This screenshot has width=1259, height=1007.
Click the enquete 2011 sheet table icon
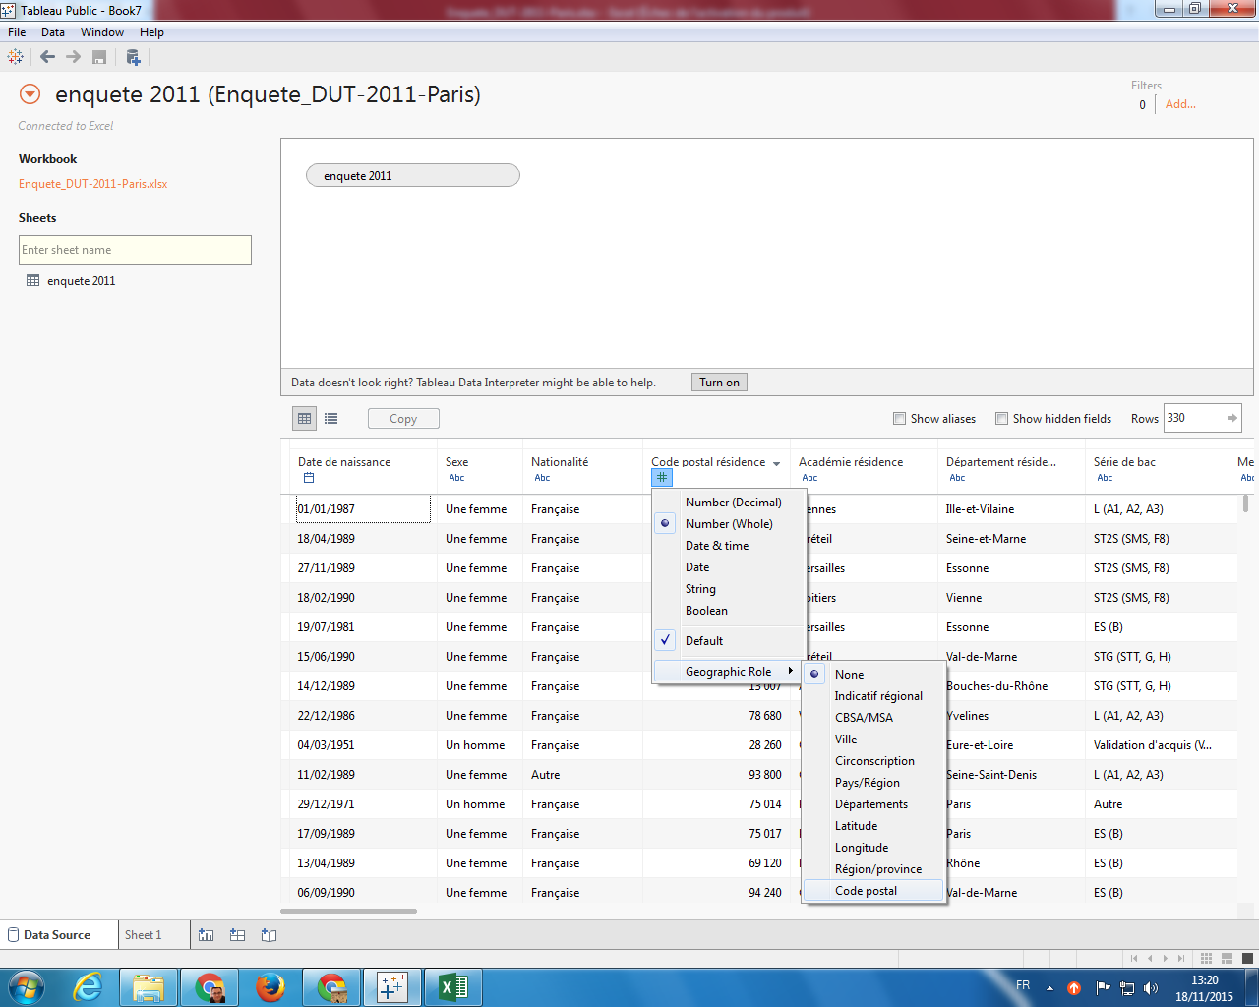click(33, 280)
